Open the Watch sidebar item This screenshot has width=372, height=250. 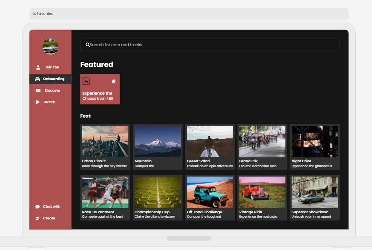50,102
